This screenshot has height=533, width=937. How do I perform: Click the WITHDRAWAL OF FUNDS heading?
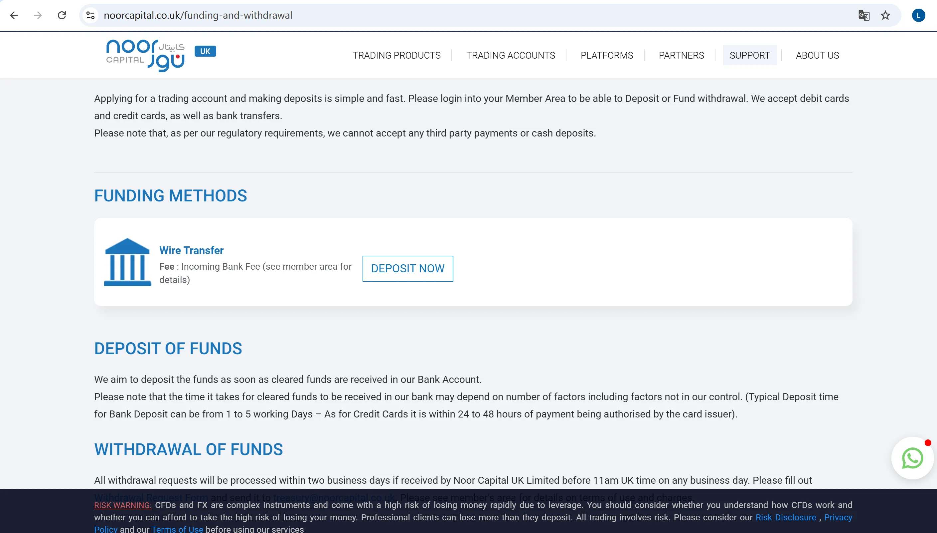tap(188, 449)
